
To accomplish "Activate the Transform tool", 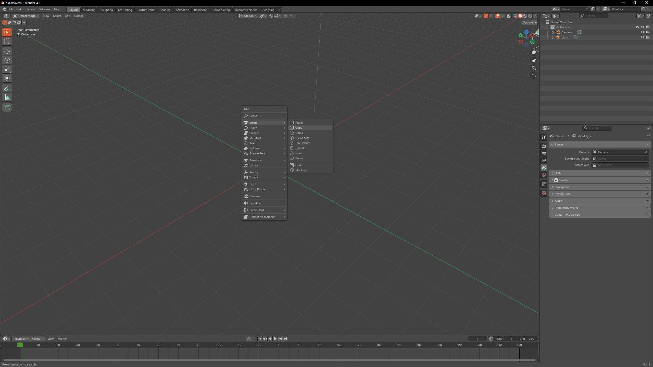I will tap(7, 78).
